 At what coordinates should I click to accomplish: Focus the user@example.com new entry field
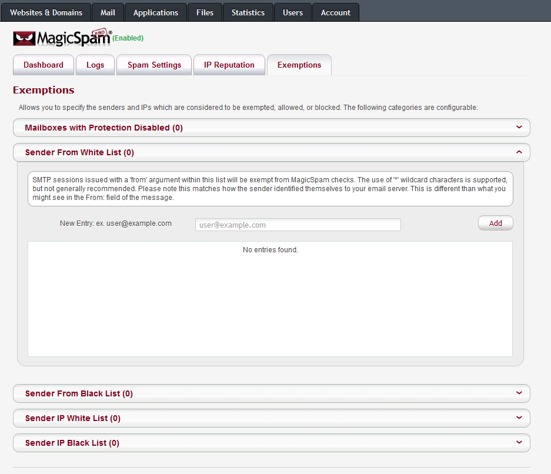coord(298,225)
